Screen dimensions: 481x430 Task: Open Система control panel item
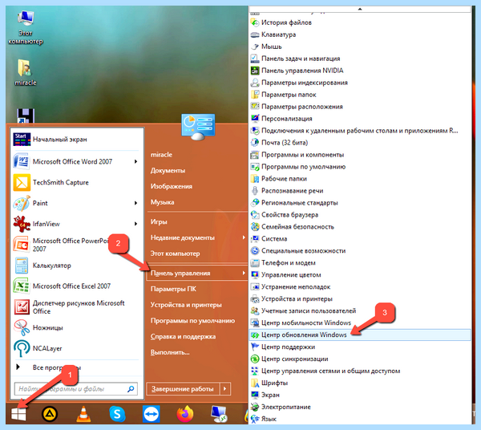(x=360, y=239)
